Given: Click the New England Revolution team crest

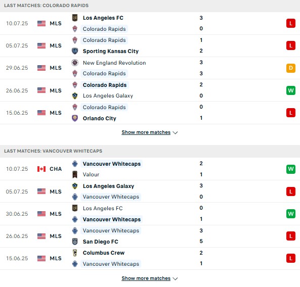Looking at the screenshot, I should pyautogui.click(x=75, y=63).
